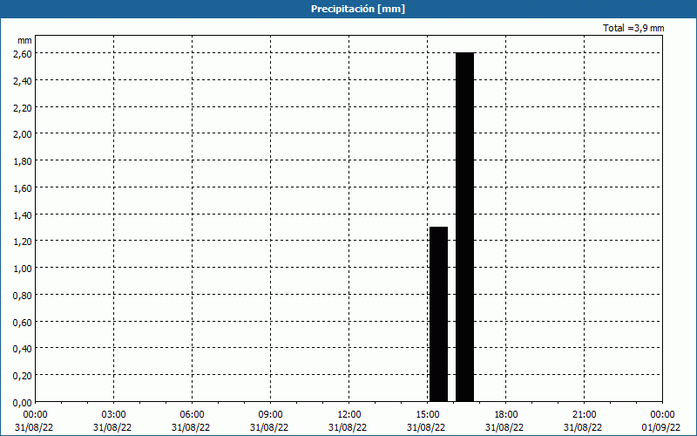Select the tall 2,60 mm precipitation bar
The height and width of the screenshot is (436, 697).
[465, 227]
